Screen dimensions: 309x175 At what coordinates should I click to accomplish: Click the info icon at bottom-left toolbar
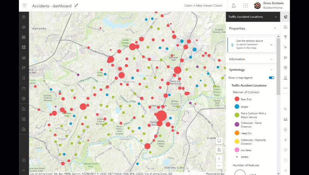(24, 160)
